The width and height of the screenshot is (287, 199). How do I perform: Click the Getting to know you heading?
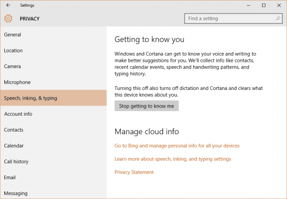pyautogui.click(x=149, y=40)
